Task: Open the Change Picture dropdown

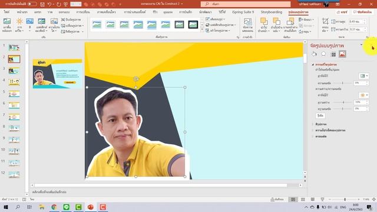Action: 72,25
